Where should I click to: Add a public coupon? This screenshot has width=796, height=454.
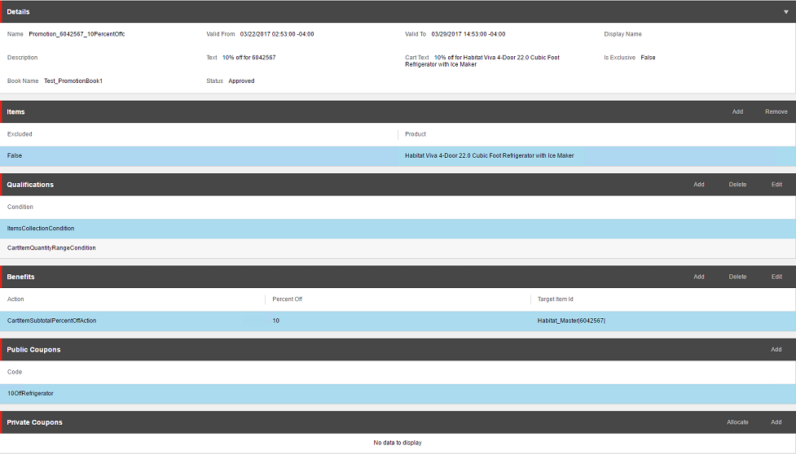tap(776, 350)
